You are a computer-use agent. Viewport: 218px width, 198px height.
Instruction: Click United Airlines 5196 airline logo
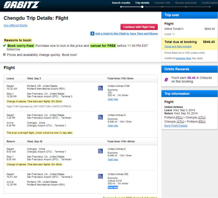click(100, 88)
